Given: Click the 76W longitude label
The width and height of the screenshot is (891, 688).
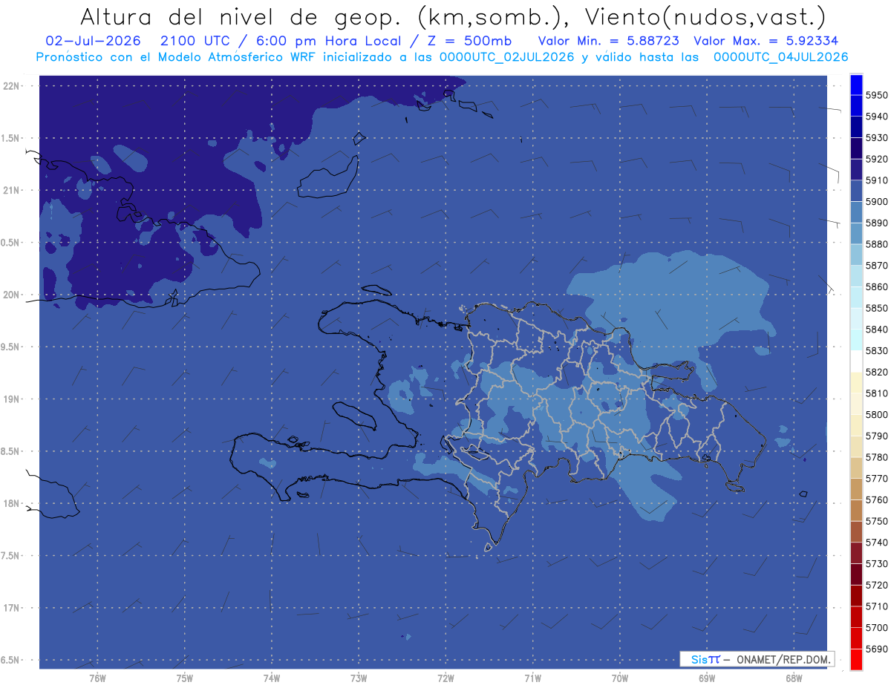Looking at the screenshot, I should click(x=97, y=678).
